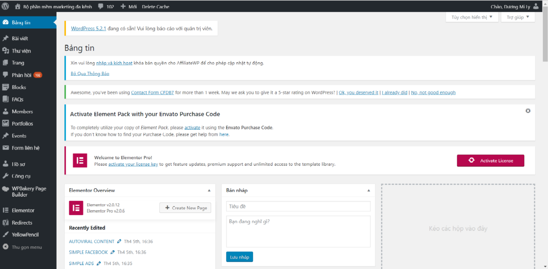
Task: Open the WordPress logo menu
Action: pos(6,6)
